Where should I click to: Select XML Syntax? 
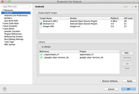click(10, 44)
